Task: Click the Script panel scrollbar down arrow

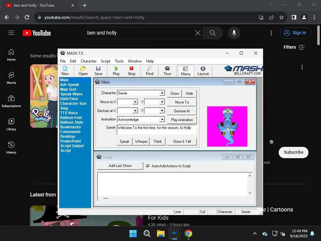Action: 250,193
